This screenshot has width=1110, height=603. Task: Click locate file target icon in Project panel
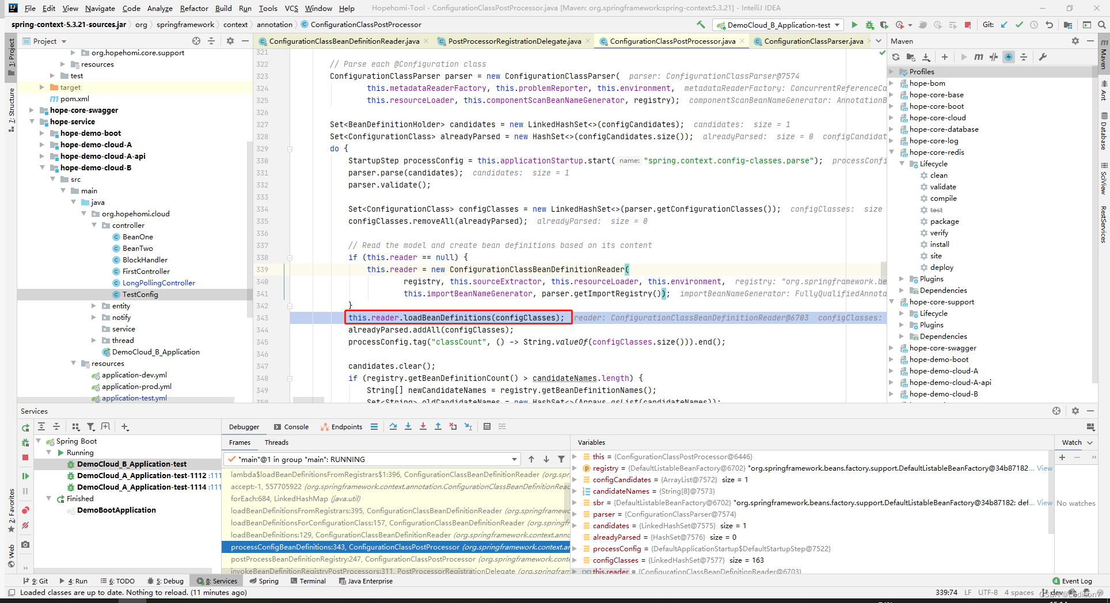(196, 41)
